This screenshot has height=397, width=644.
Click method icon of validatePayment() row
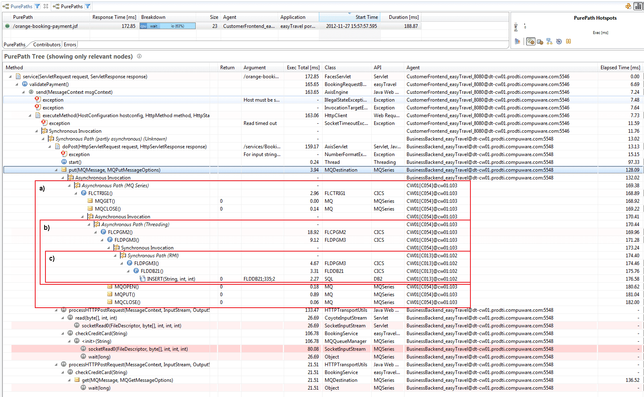tap(25, 84)
